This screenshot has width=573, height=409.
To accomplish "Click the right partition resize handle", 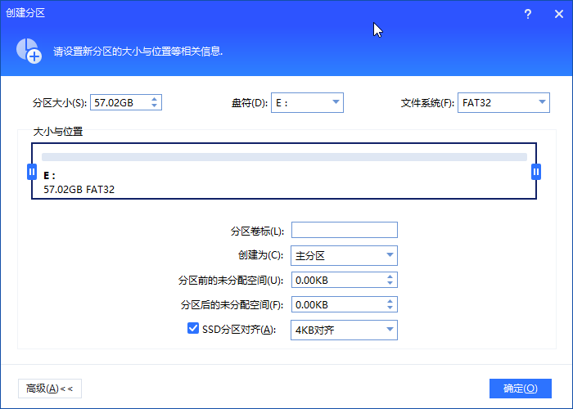I will pyautogui.click(x=536, y=172).
